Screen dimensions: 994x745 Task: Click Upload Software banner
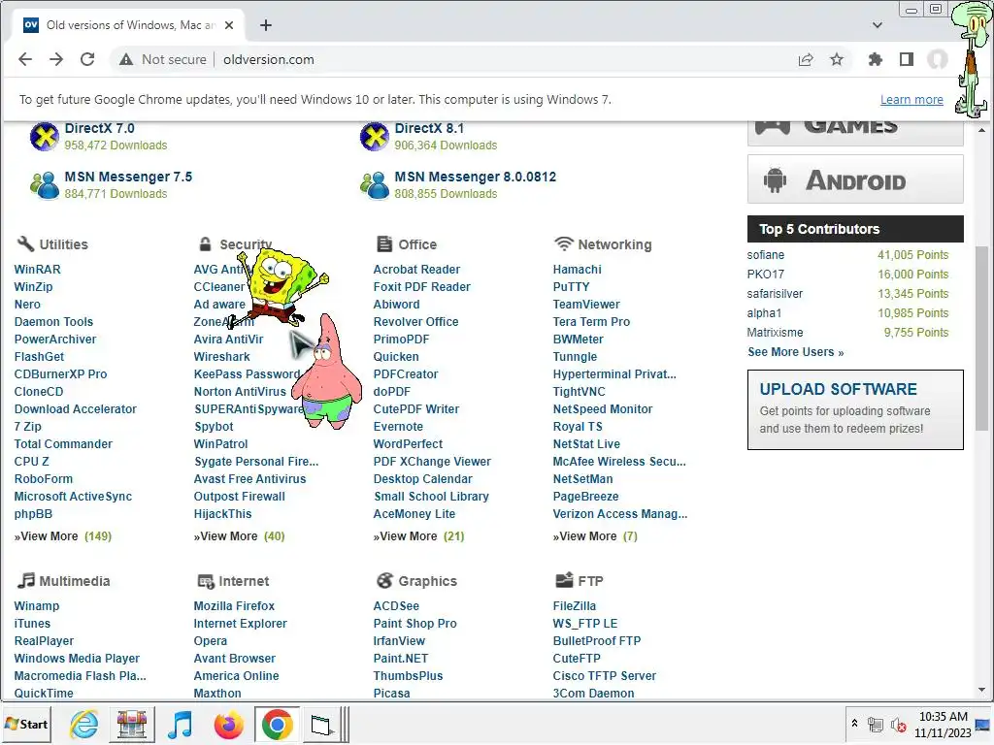pos(855,410)
